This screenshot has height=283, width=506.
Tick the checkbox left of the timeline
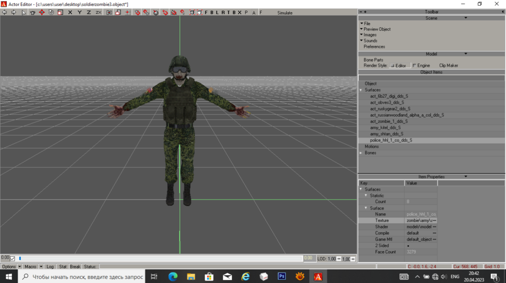tap(13, 258)
